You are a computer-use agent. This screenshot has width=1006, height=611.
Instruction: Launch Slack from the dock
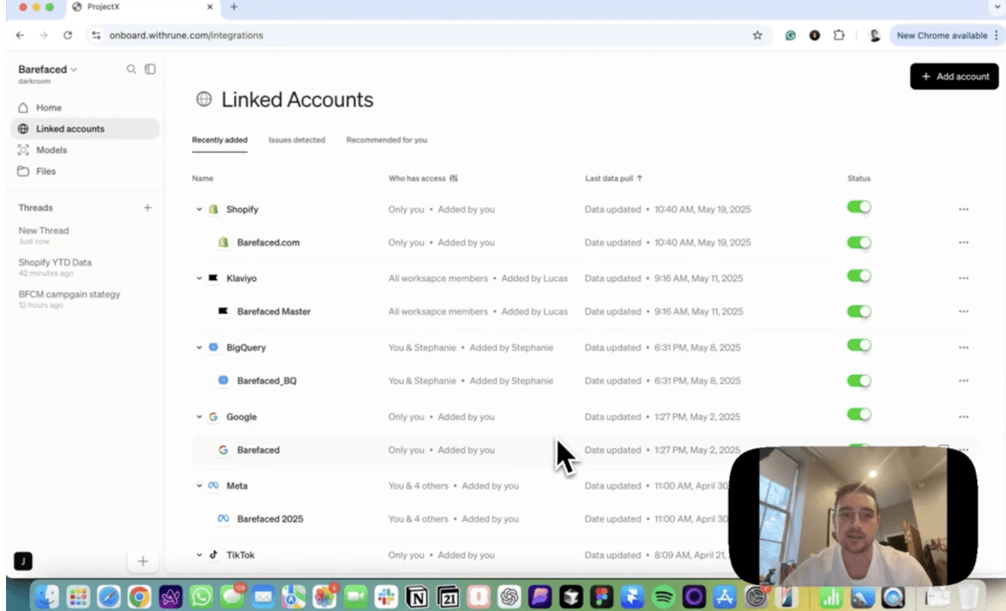pos(387,597)
